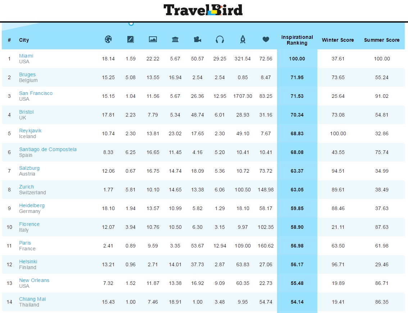
Task: Open the Miami city link
Action: [26, 56]
